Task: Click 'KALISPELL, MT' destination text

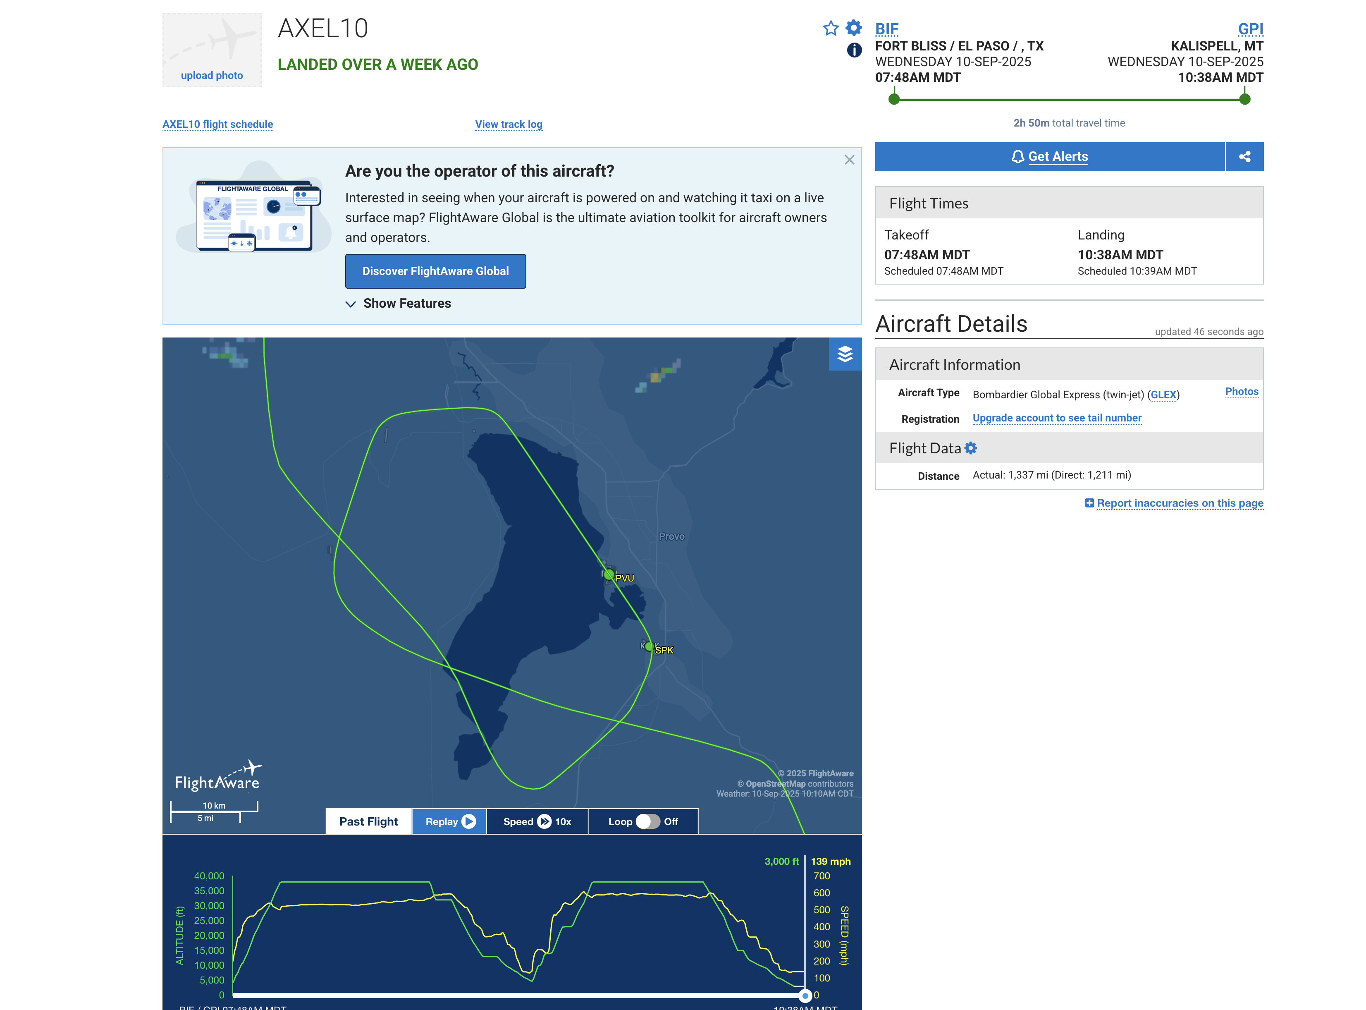Action: (x=1216, y=46)
